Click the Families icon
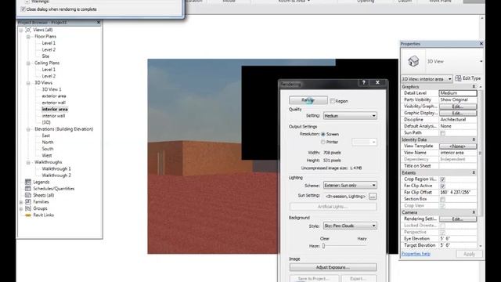This screenshot has height=282, width=501. coord(28,202)
